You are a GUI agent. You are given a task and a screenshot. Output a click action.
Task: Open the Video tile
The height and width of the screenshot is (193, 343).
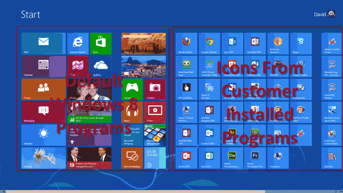click(155, 112)
